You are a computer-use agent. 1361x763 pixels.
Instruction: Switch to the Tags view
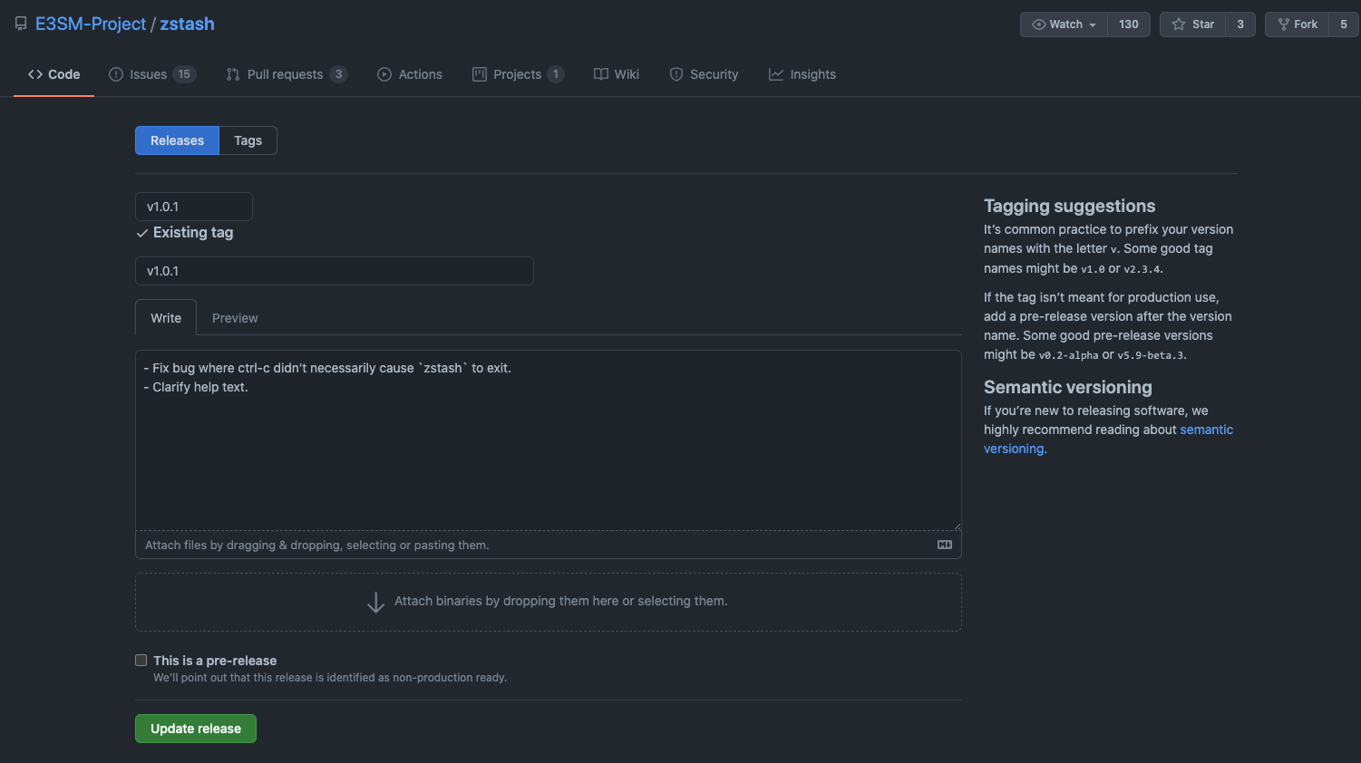[248, 140]
